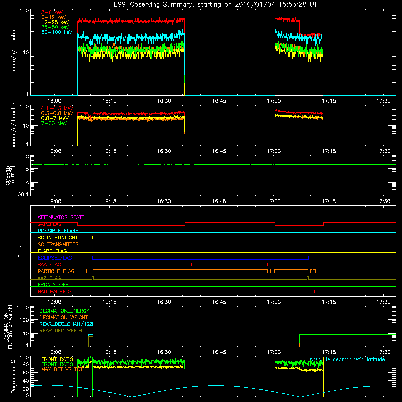The height and width of the screenshot is (402, 402).
Task: Click the cyan REAR_DEC_CHAN pulse near 16:10
Action: pos(91,335)
